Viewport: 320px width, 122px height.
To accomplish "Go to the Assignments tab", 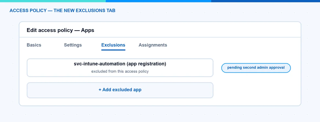I will click(x=153, y=45).
